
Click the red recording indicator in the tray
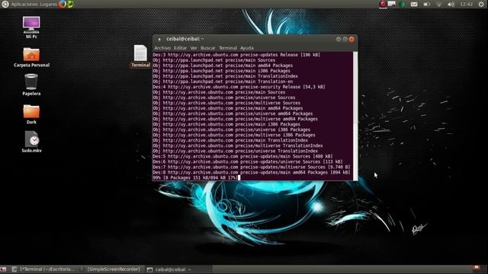click(x=383, y=4)
